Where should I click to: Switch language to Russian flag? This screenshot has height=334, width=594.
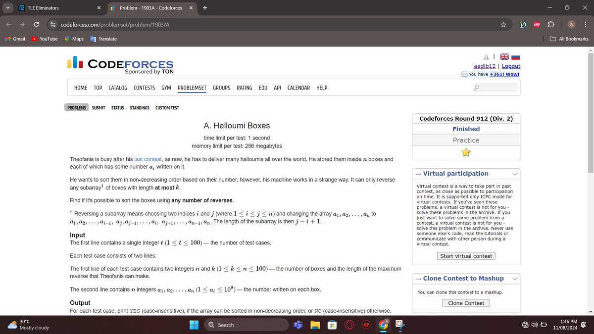(516, 56)
